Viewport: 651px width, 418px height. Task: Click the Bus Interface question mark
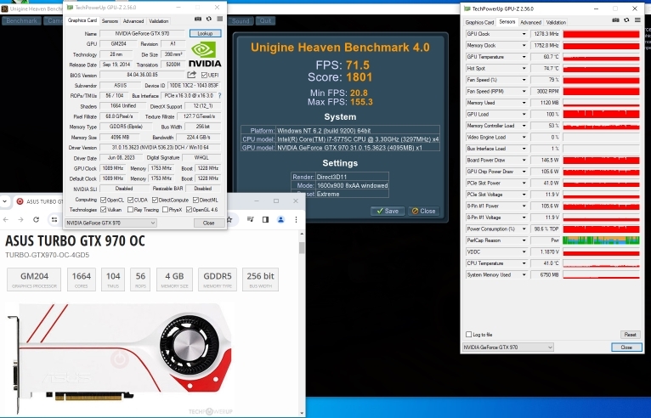[x=219, y=95]
